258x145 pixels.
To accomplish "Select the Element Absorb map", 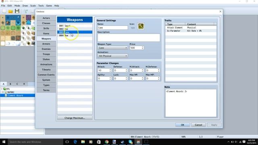I will tap(15, 95).
